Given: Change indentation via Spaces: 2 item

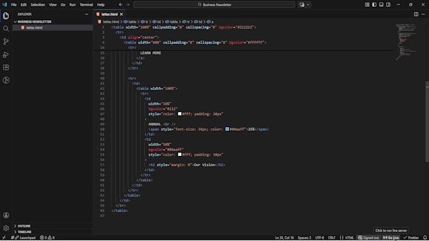Looking at the screenshot, I should pos(304,238).
